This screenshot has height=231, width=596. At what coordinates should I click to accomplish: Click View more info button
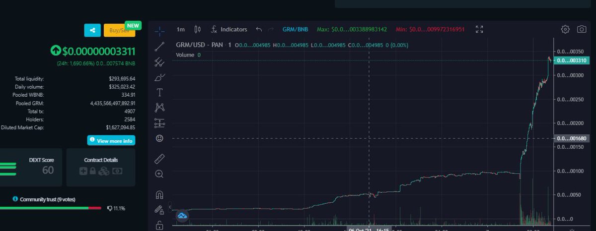coord(111,141)
